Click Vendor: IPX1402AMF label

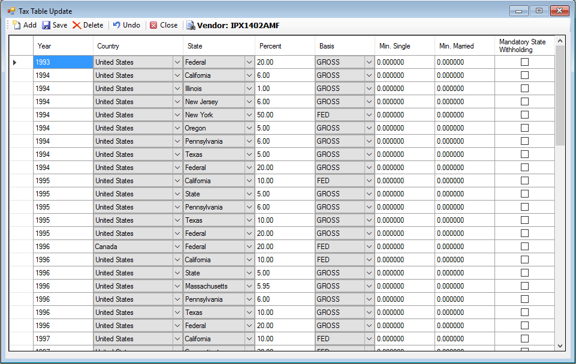(239, 25)
